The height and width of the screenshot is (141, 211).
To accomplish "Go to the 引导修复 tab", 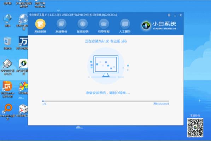I will click(104, 26).
